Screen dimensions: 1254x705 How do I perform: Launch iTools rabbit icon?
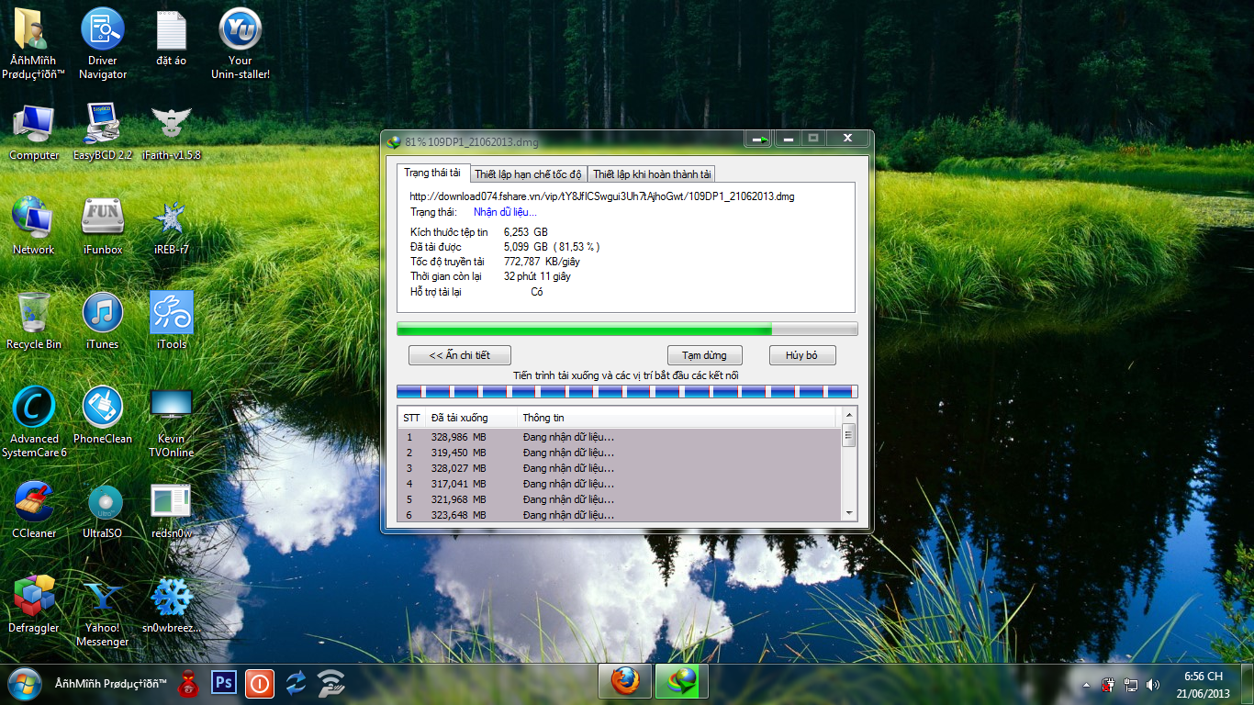[x=172, y=321]
